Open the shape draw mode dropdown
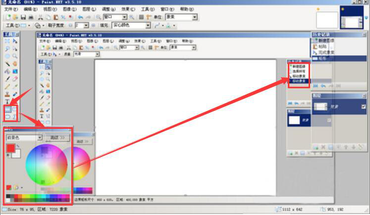Screen dimensions: 370x215 (44, 25)
